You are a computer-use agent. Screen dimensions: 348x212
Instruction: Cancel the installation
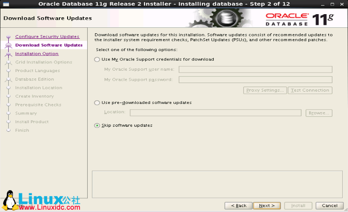click(x=330, y=206)
